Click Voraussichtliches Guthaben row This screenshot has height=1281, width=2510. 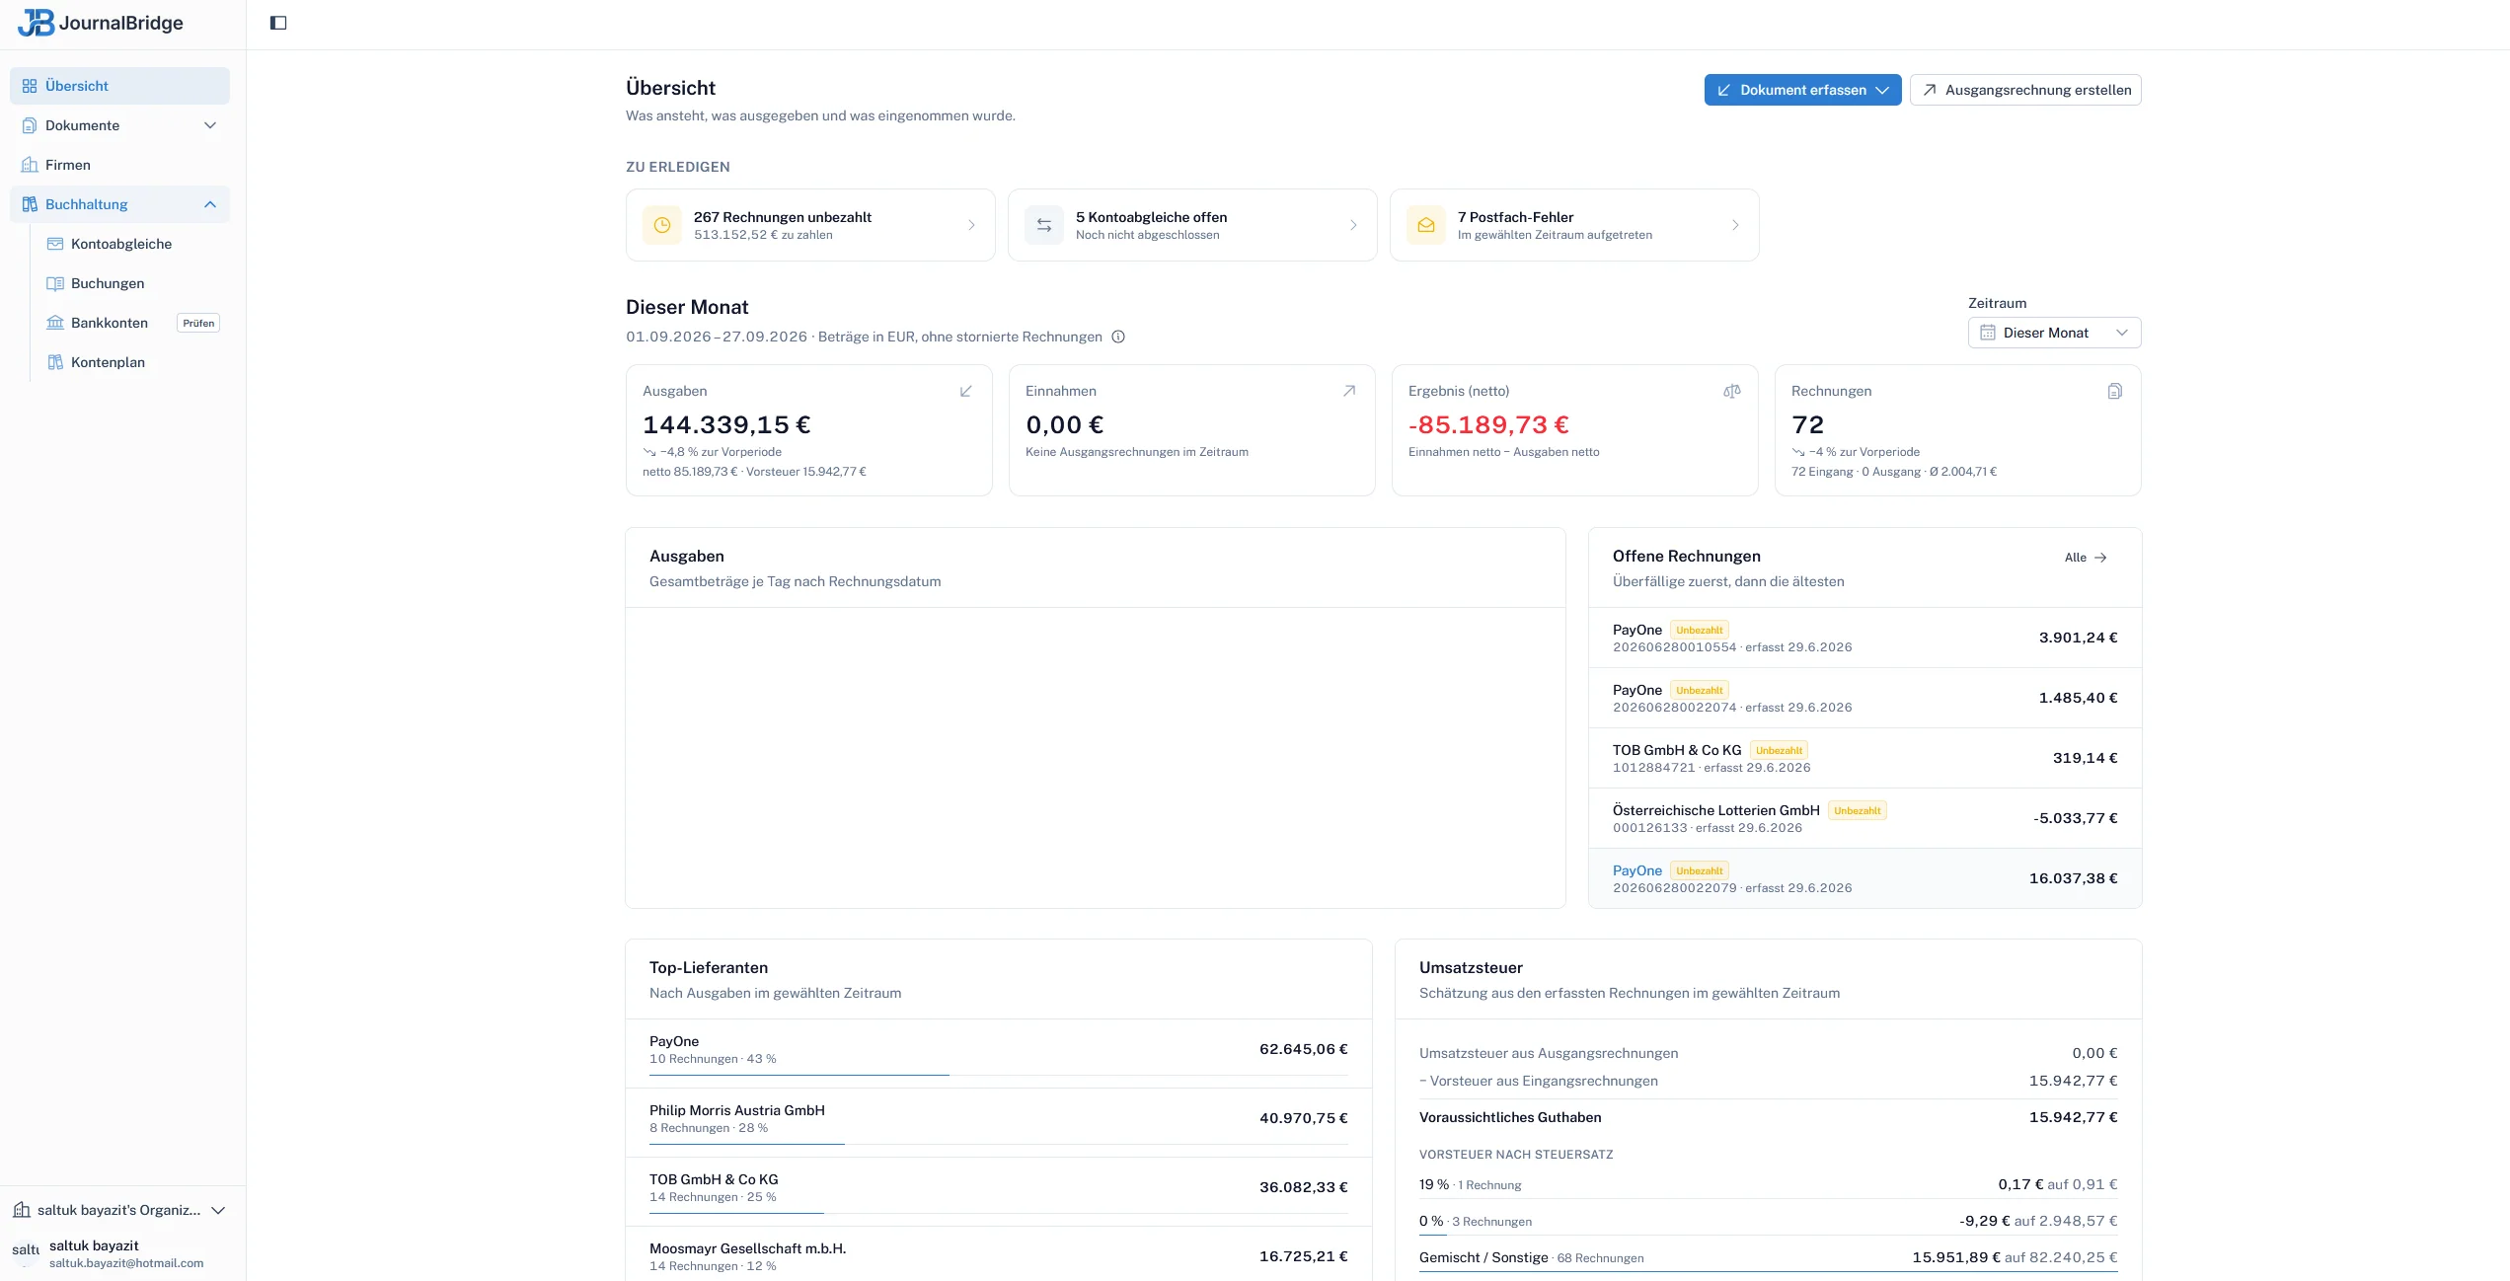(1768, 1117)
